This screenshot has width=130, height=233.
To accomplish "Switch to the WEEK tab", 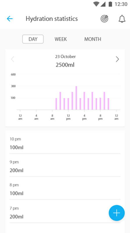I will click(61, 39).
